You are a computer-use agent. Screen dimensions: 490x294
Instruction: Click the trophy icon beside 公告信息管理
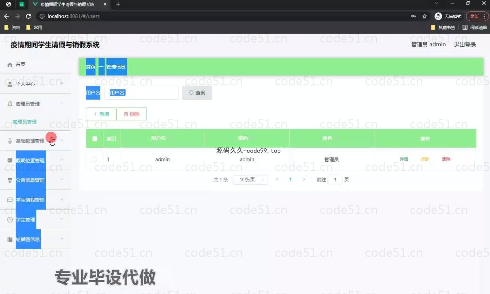pyautogui.click(x=10, y=180)
